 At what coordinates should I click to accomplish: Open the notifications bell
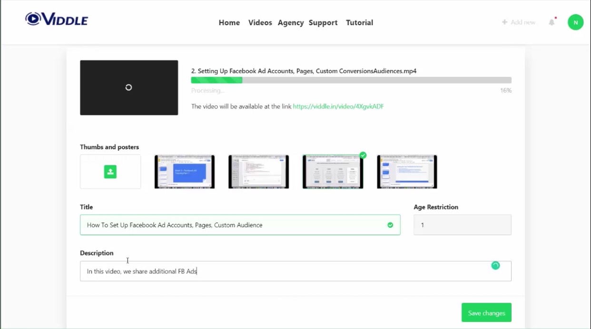pyautogui.click(x=552, y=22)
